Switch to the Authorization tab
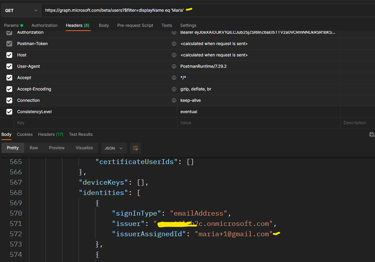Screen dimensions: 375x262 point(44,25)
